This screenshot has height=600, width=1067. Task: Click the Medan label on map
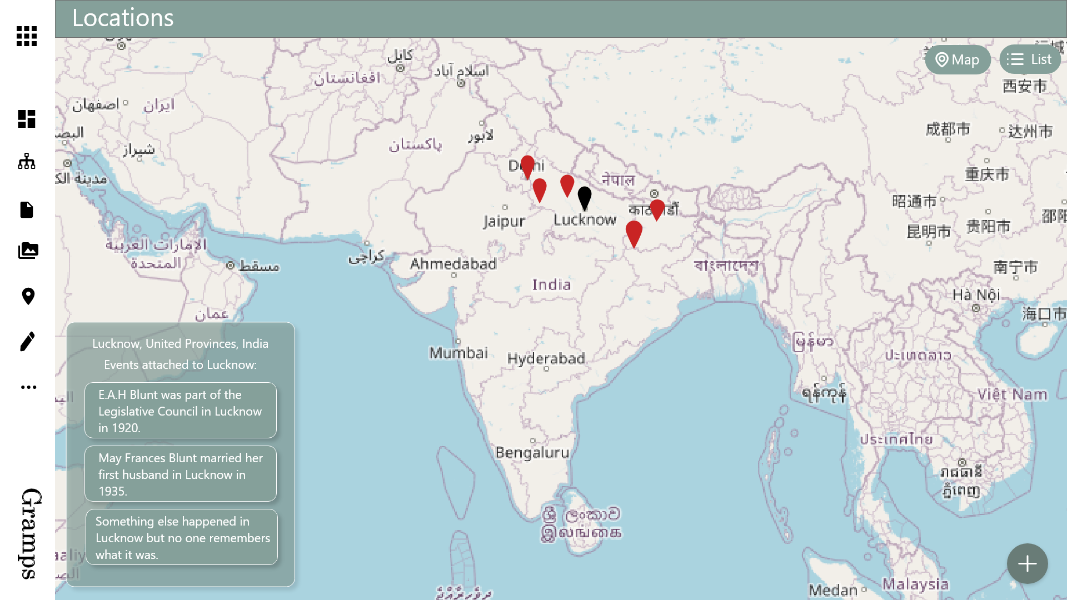pos(832,590)
